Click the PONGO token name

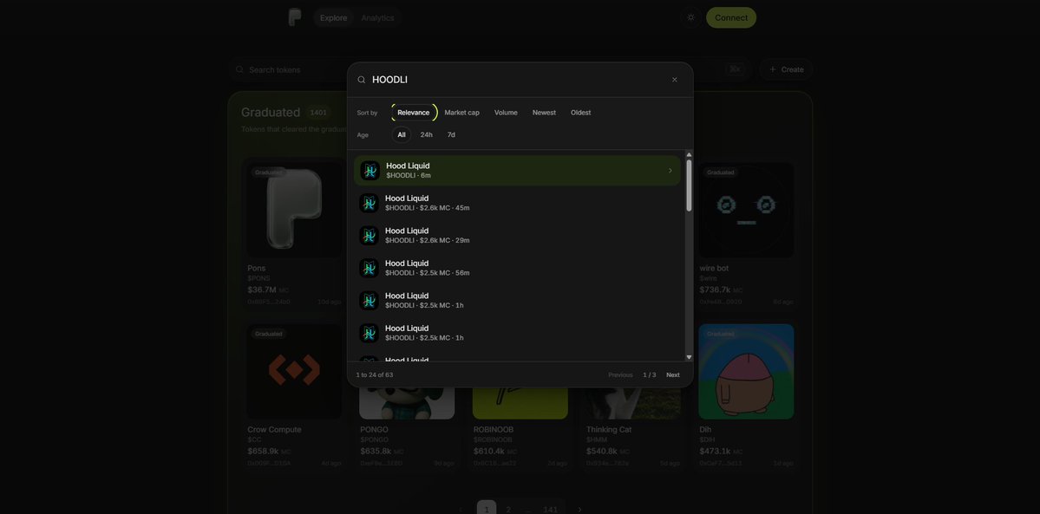pyautogui.click(x=374, y=430)
